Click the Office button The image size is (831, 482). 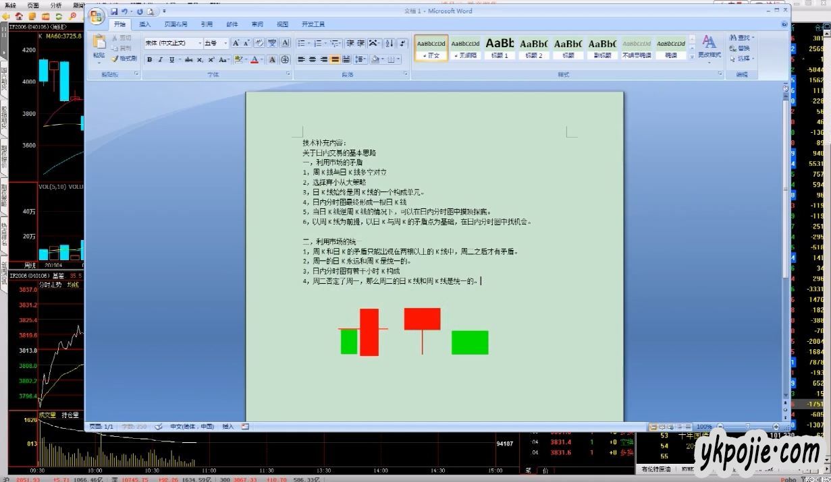[97, 18]
